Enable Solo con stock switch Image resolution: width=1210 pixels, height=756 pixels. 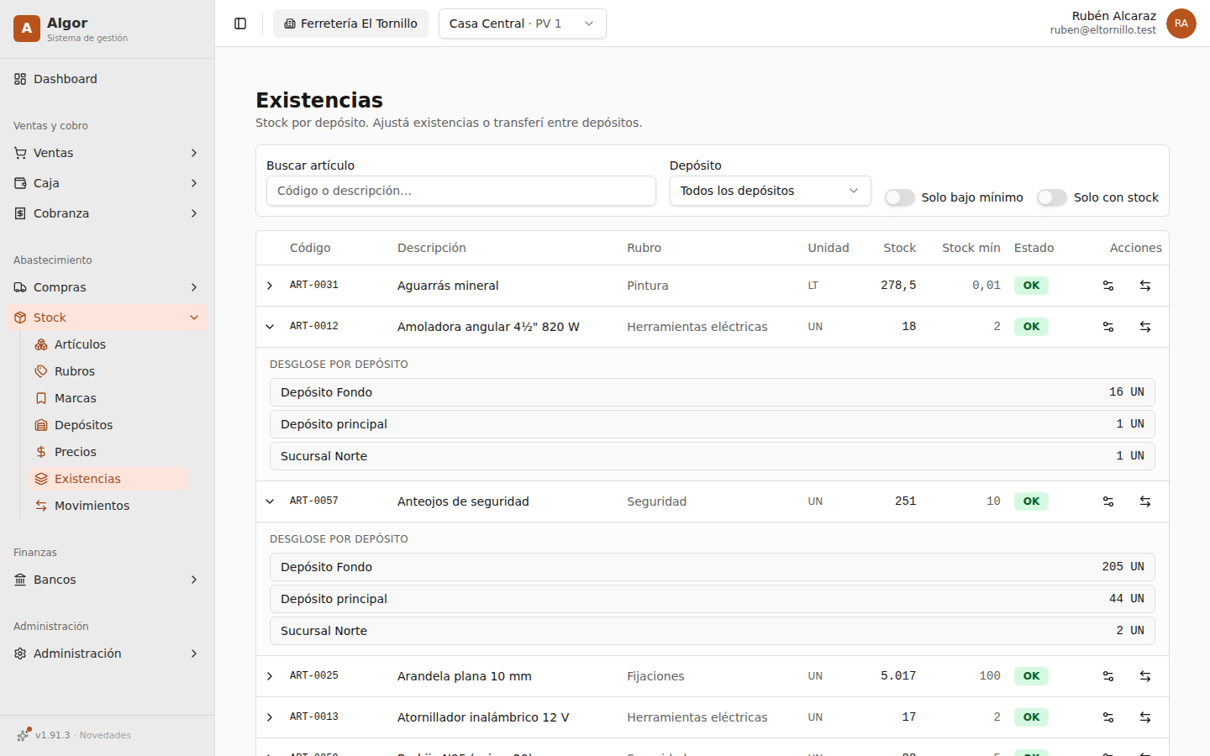[x=1052, y=197]
